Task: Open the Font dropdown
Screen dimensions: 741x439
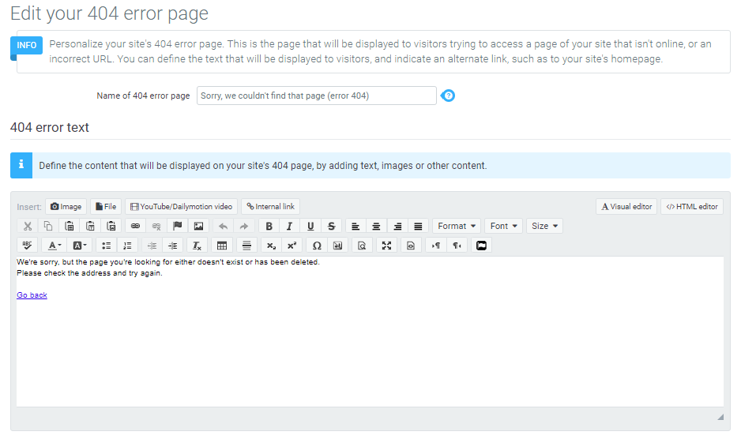Action: click(x=504, y=226)
